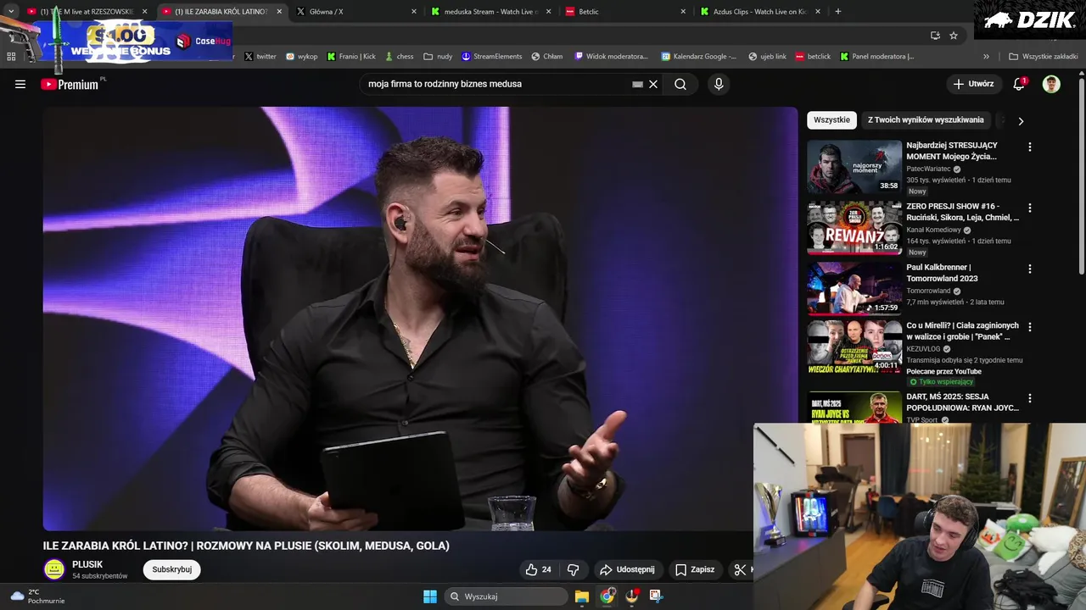Clear the YouTube search query with X
This screenshot has height=610, width=1086.
(653, 84)
